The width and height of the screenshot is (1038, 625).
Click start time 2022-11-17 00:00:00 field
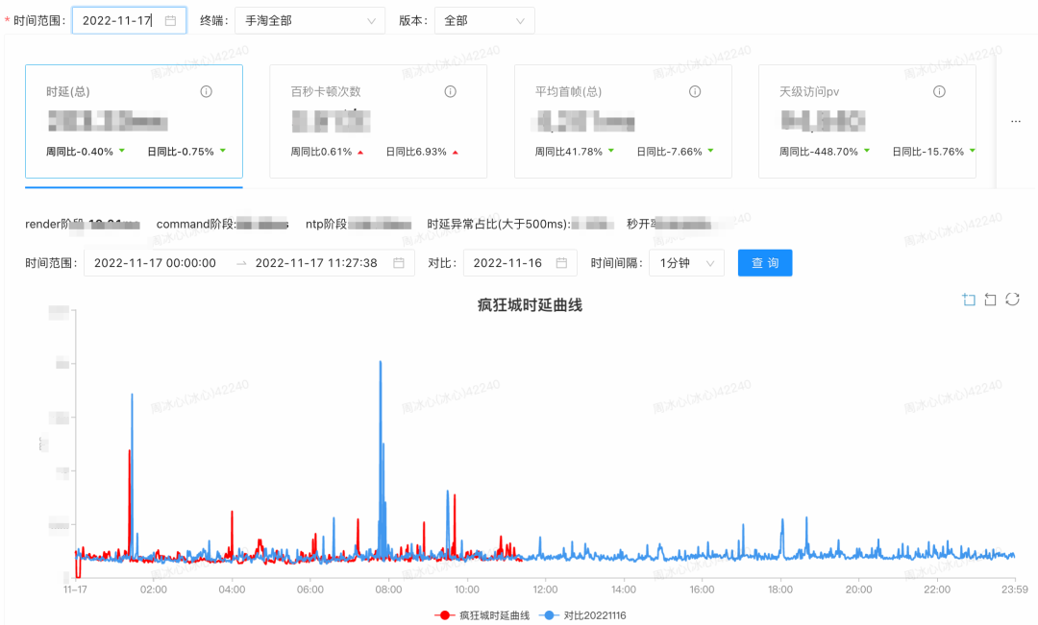point(156,263)
